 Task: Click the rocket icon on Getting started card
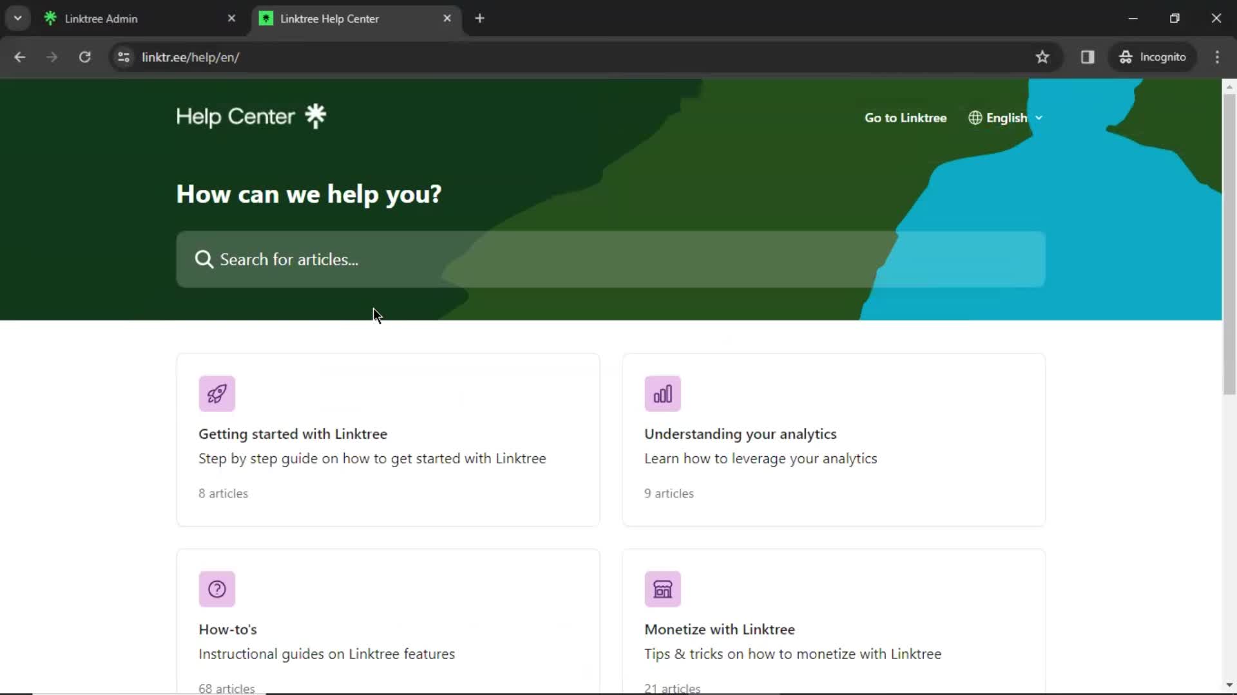(x=216, y=393)
